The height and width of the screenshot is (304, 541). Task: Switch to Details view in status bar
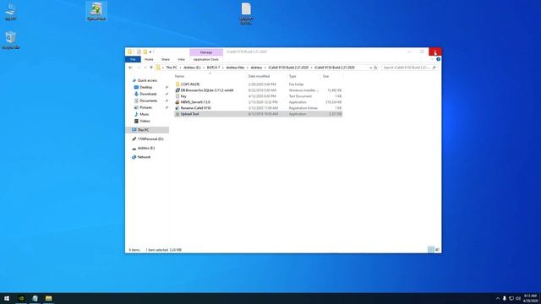[x=431, y=250]
